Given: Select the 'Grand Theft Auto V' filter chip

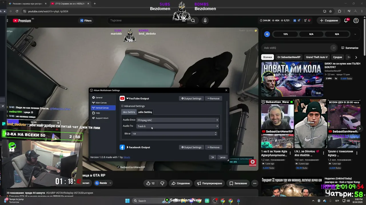Looking at the screenshot, I should click(x=317, y=57).
